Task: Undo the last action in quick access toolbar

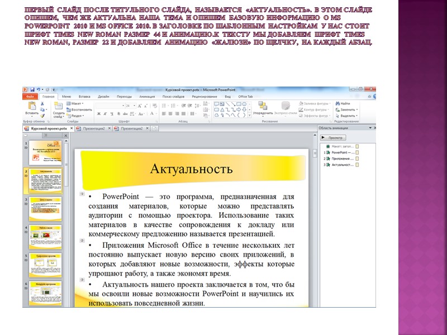Action: pos(38,90)
